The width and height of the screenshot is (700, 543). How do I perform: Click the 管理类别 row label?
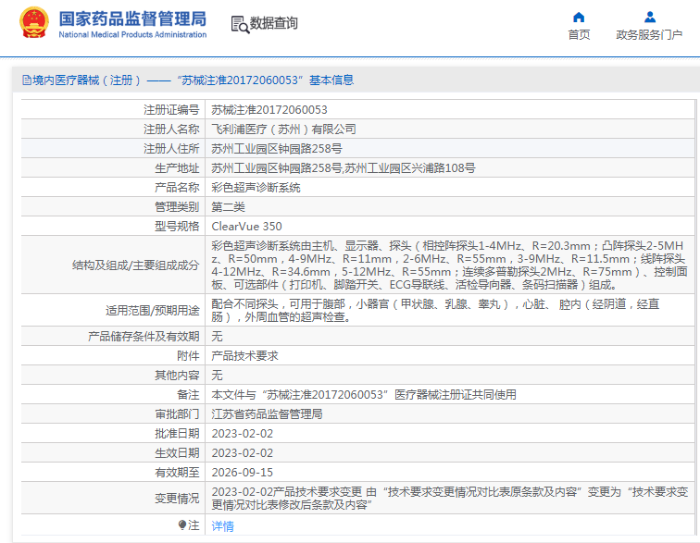coord(177,207)
